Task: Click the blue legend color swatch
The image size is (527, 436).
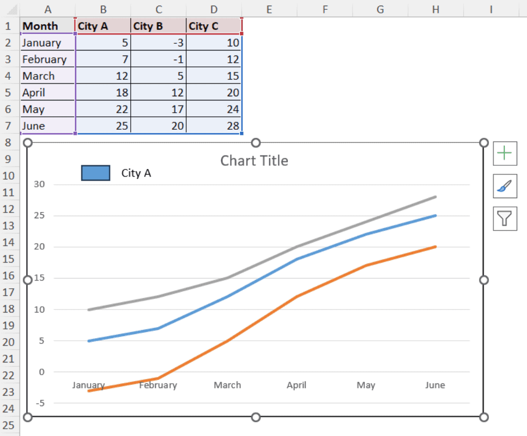Action: [96, 172]
